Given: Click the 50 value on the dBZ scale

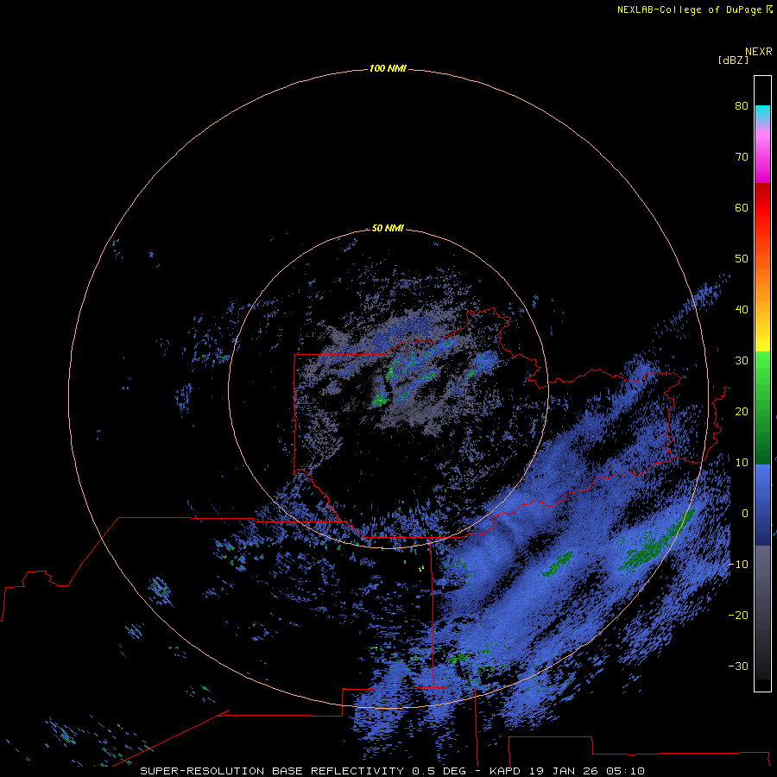Looking at the screenshot, I should tap(742, 259).
